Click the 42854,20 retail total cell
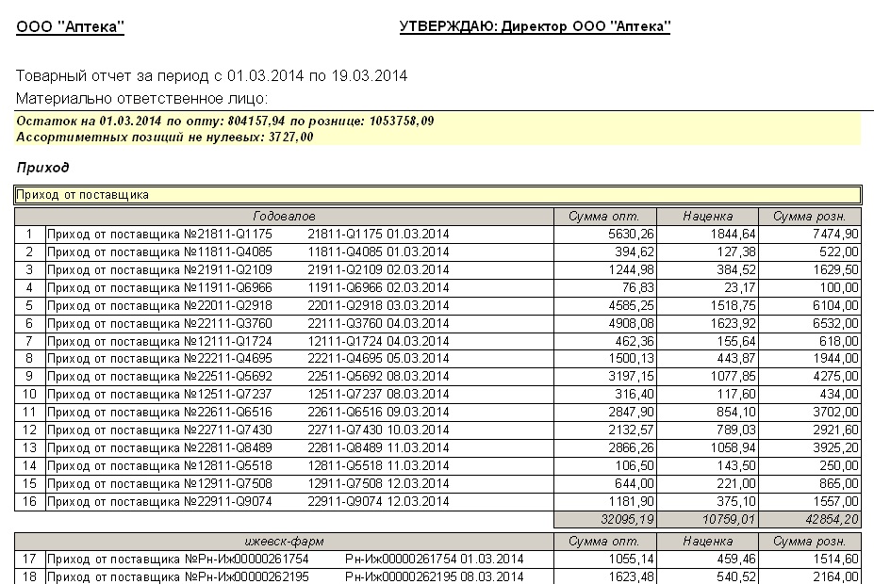Screen dimensions: 874x584 [x=833, y=519]
